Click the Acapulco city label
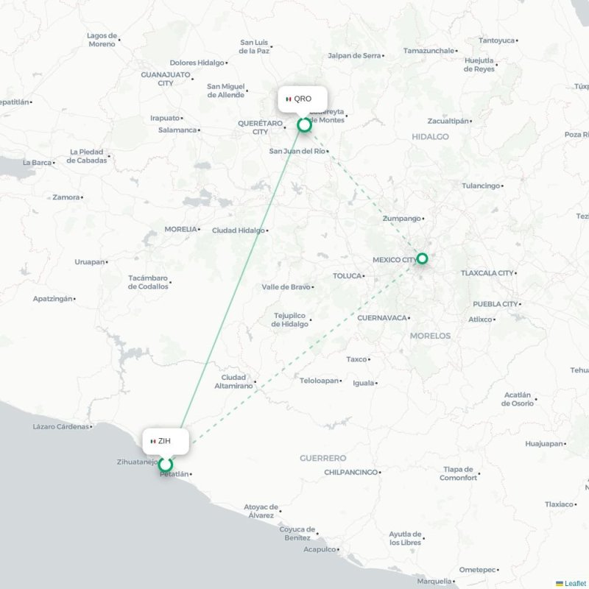This screenshot has height=589, width=589. [x=320, y=549]
